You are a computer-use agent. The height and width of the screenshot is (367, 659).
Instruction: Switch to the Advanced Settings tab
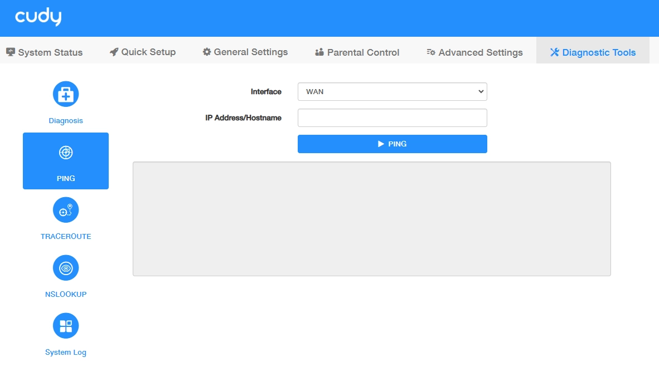(x=475, y=52)
